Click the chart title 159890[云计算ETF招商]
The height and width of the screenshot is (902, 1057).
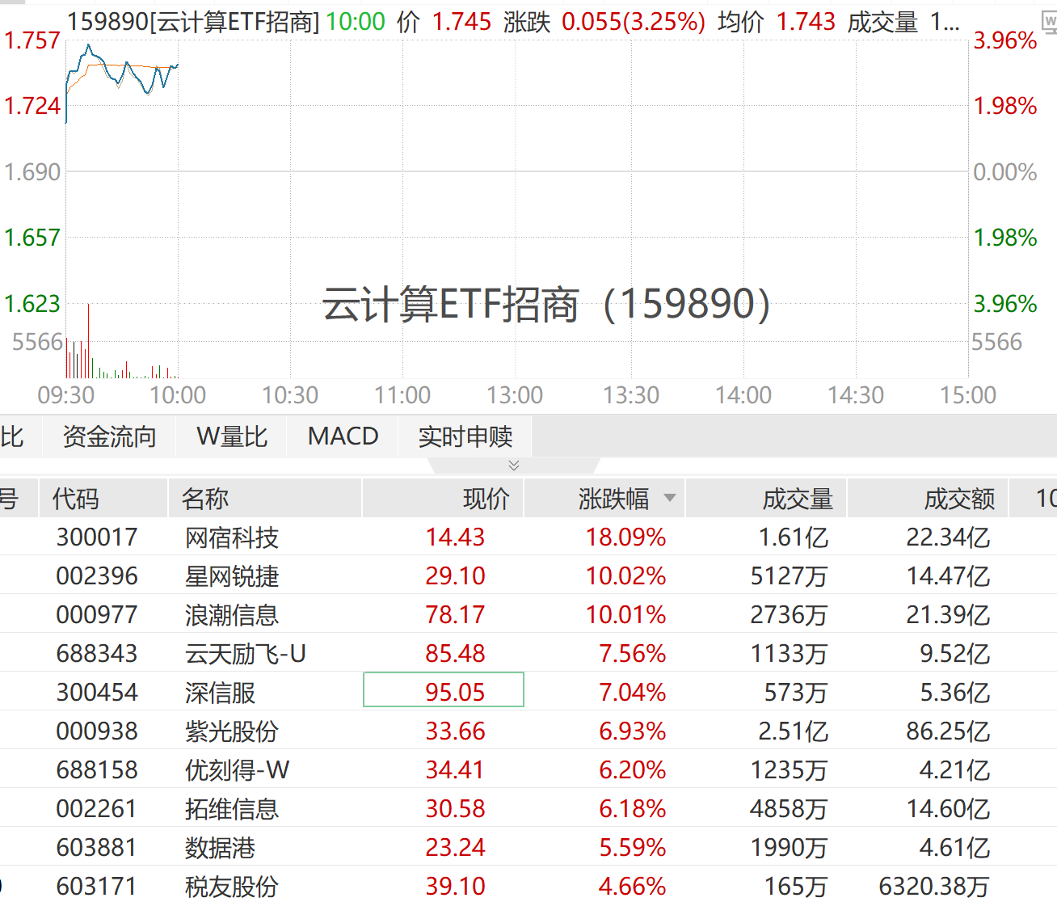194,22
